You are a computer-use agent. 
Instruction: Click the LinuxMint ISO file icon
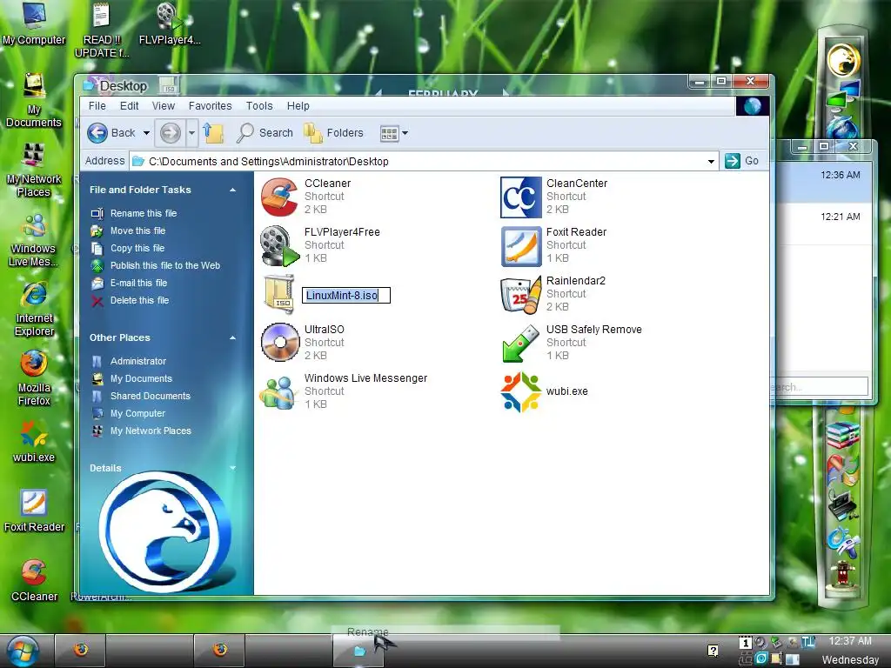click(279, 294)
